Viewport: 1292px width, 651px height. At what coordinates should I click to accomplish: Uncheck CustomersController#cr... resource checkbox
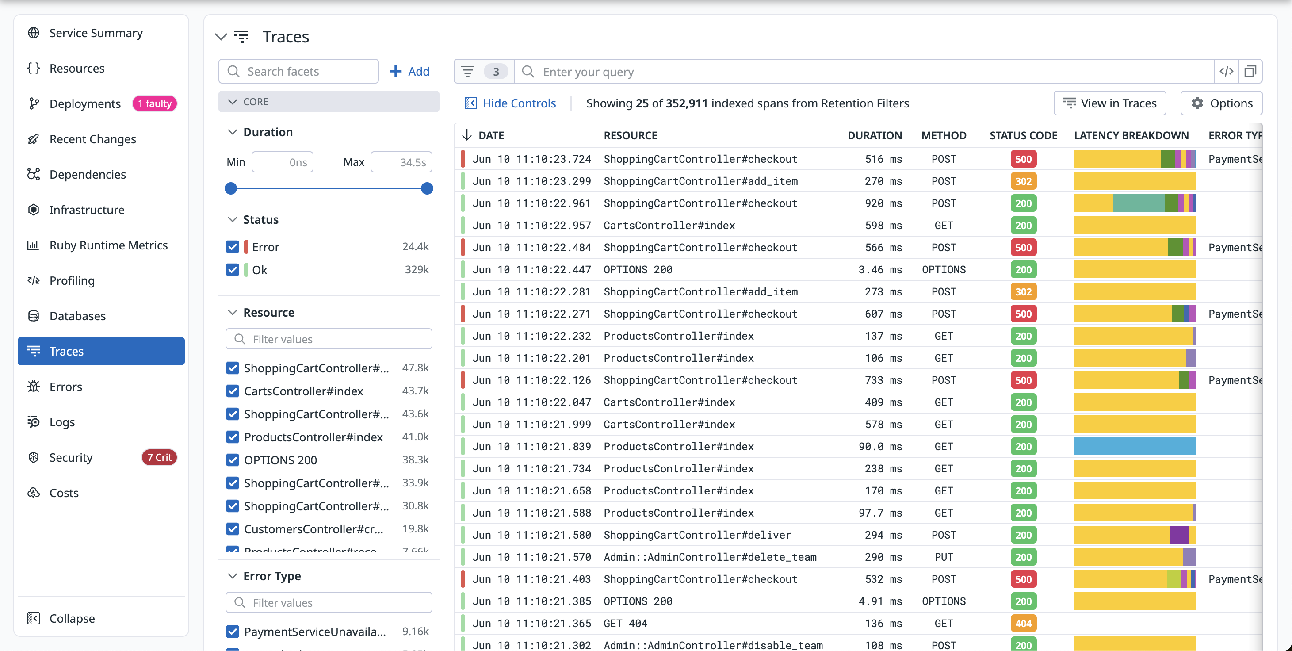pyautogui.click(x=232, y=529)
